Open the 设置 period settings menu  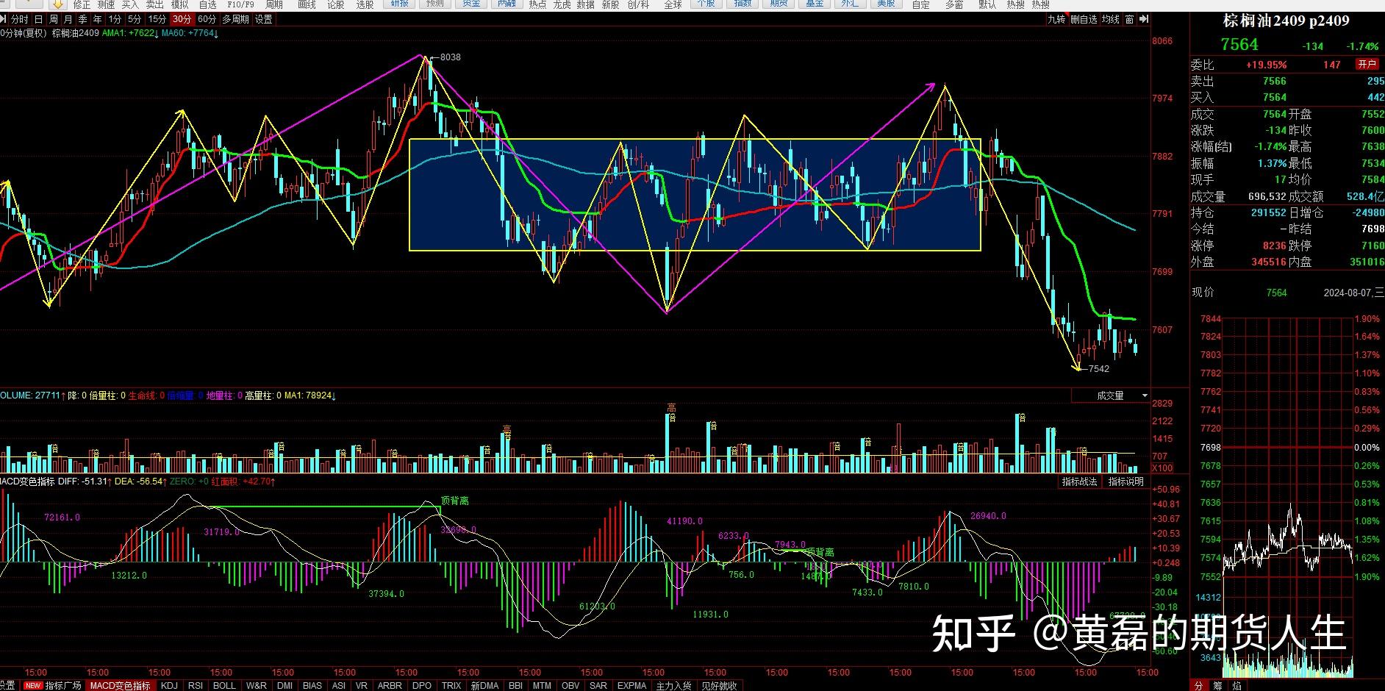click(x=263, y=19)
